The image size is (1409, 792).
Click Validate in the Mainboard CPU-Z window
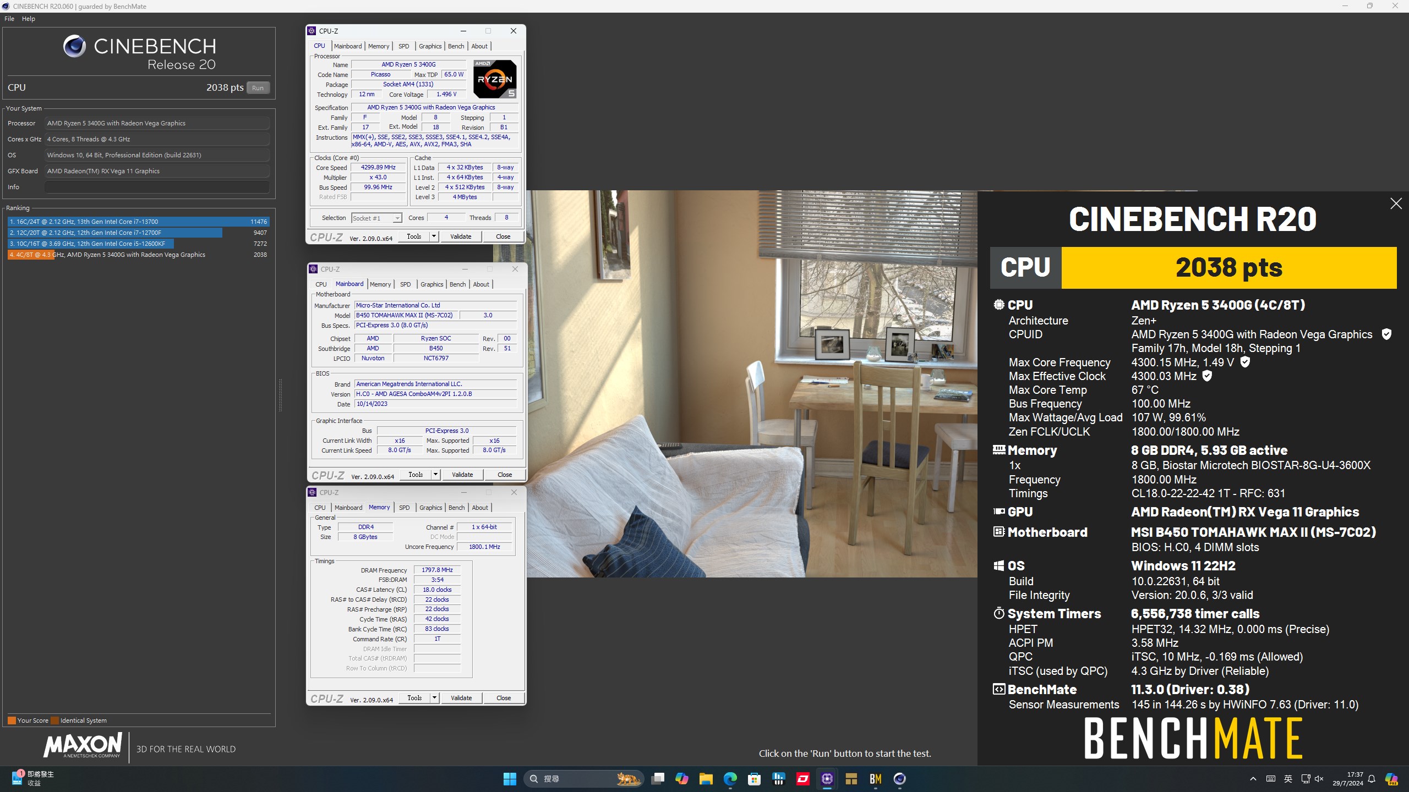tap(462, 475)
